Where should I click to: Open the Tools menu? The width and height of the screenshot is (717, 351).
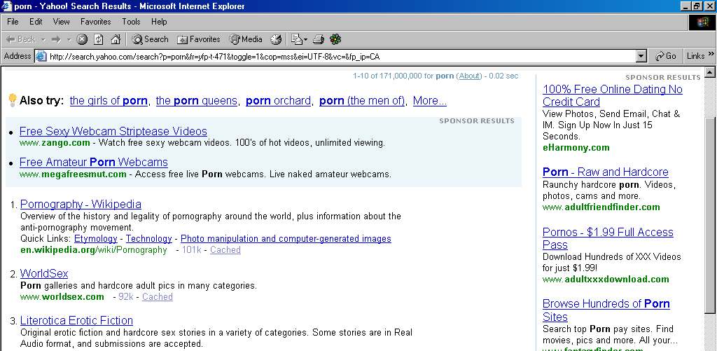click(131, 22)
